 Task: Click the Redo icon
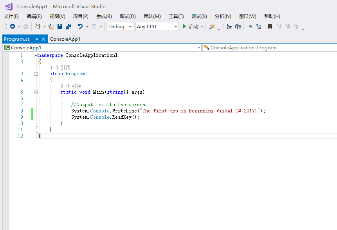[94, 27]
